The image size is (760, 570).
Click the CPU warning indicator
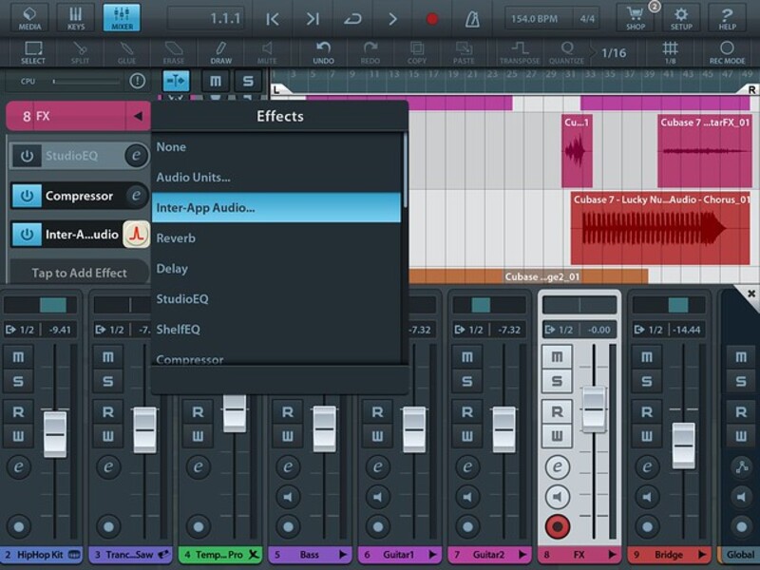pos(137,81)
